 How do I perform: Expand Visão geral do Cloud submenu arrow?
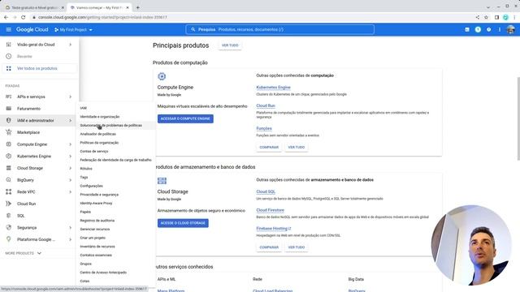[x=71, y=45]
